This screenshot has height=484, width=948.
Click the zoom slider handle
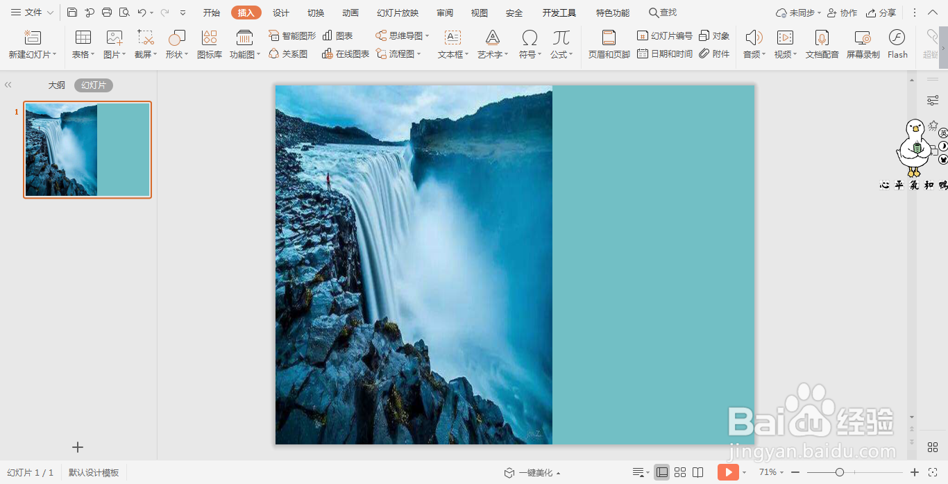(x=840, y=472)
